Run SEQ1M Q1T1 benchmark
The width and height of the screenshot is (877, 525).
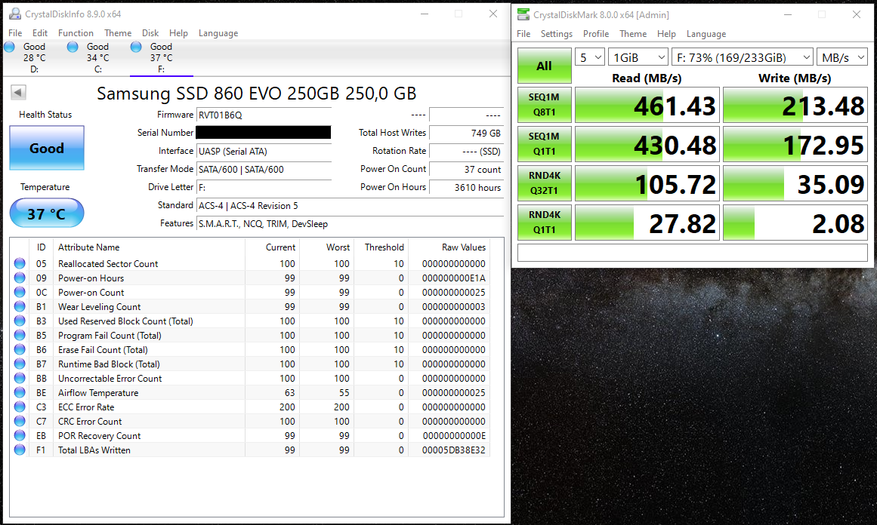(x=544, y=143)
